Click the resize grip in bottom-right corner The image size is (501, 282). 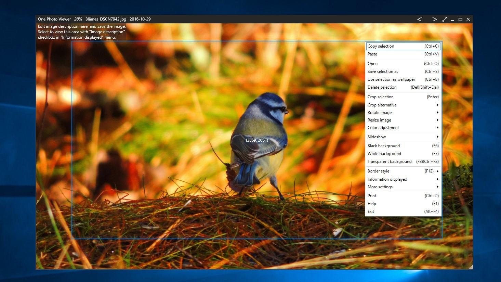pyautogui.click(x=471, y=267)
